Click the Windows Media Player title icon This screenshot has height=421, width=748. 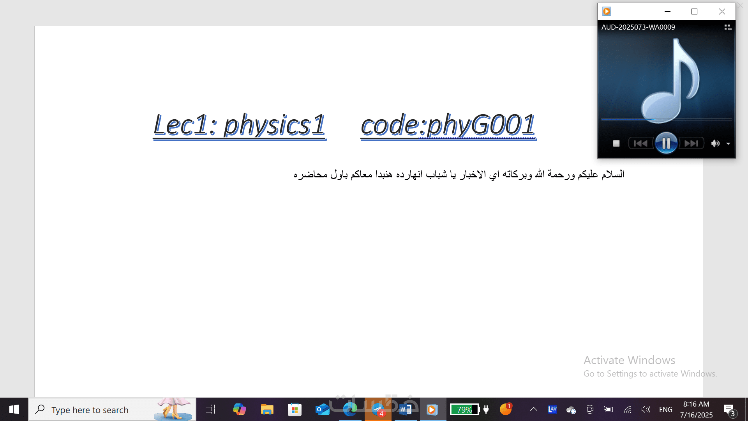pyautogui.click(x=607, y=11)
